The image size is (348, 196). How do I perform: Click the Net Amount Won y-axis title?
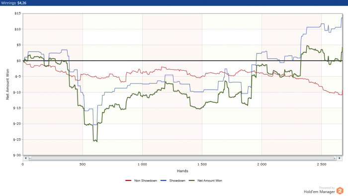point(7,85)
